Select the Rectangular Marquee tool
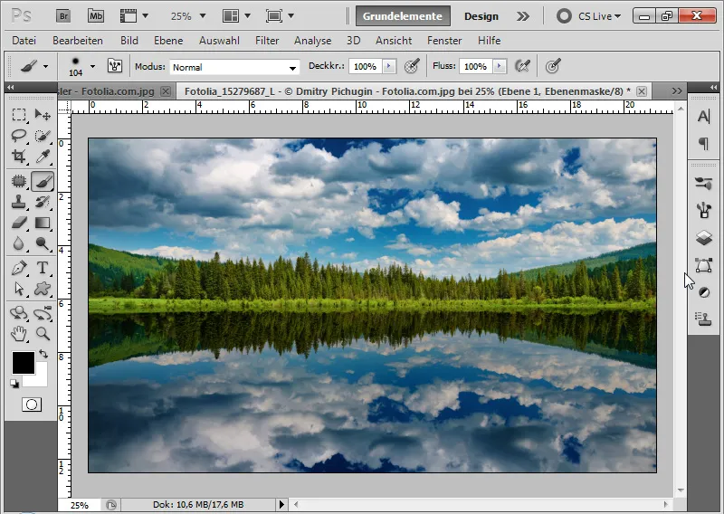724x514 pixels. (18, 115)
